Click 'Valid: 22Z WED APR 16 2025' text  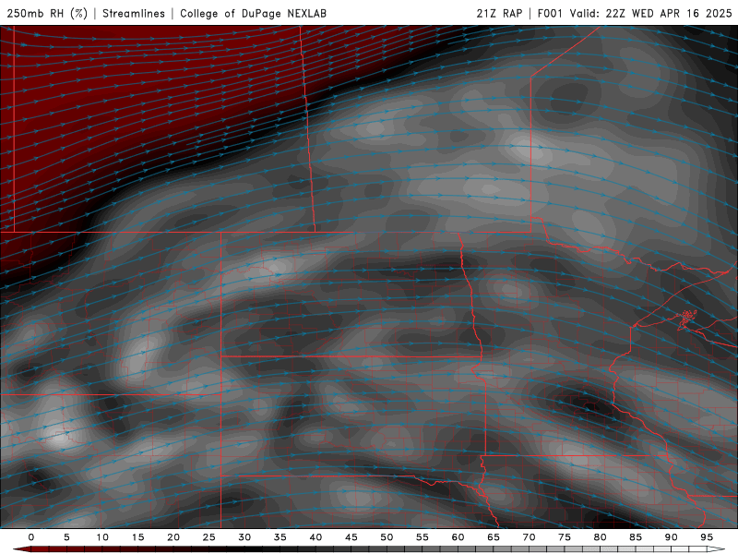point(651,13)
